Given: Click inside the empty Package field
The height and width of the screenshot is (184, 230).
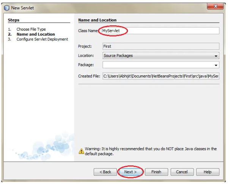Looking at the screenshot, I should [158, 65].
